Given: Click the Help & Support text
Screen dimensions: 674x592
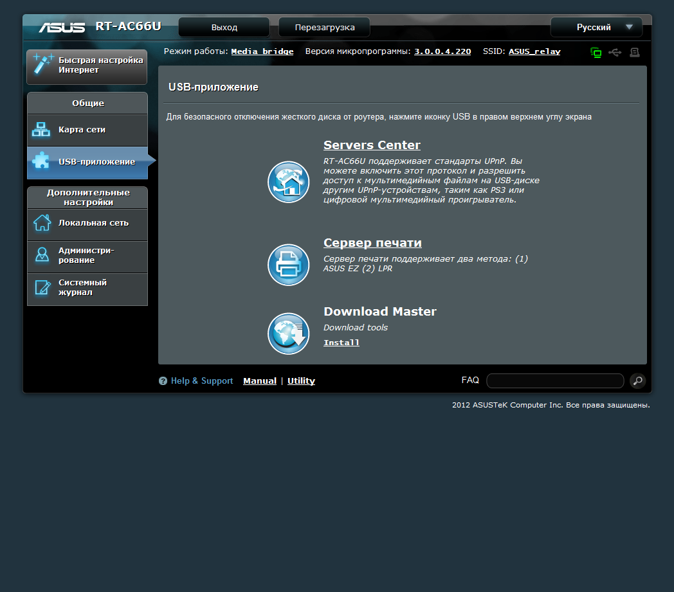Looking at the screenshot, I should click(x=202, y=381).
